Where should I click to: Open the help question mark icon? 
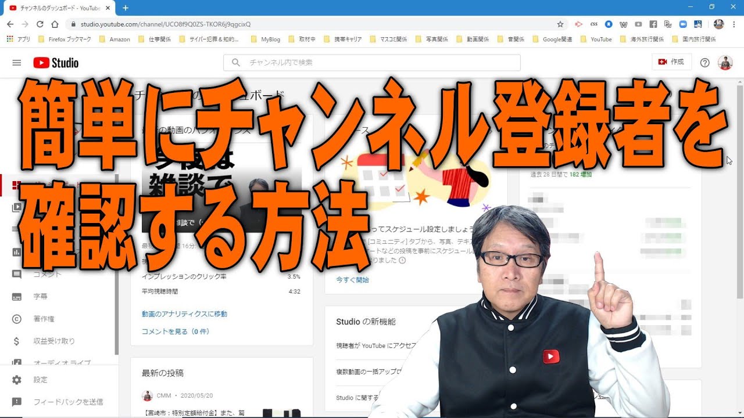point(704,63)
